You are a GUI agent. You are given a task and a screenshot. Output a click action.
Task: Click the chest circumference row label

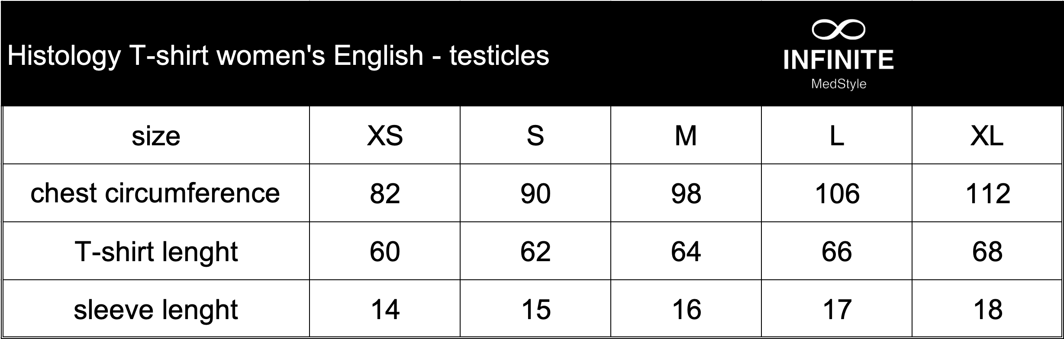pos(156,193)
